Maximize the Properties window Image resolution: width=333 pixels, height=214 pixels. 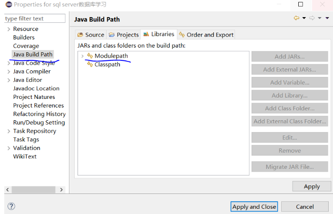301,4
